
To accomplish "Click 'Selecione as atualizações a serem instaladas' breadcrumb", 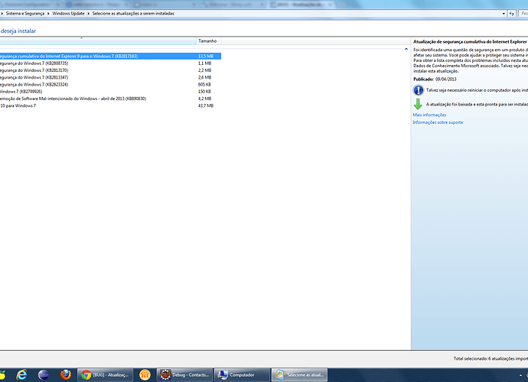I will (x=133, y=14).
